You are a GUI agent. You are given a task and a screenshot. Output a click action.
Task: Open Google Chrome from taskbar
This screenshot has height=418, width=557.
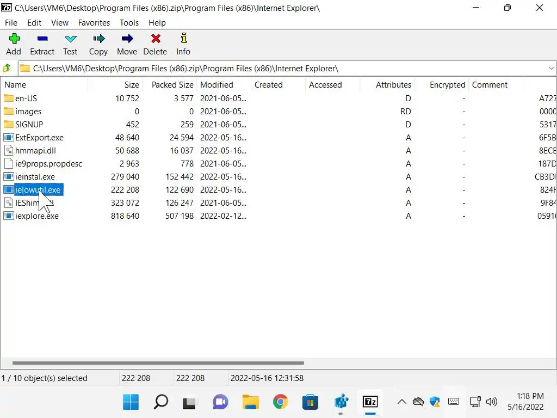pos(280,402)
